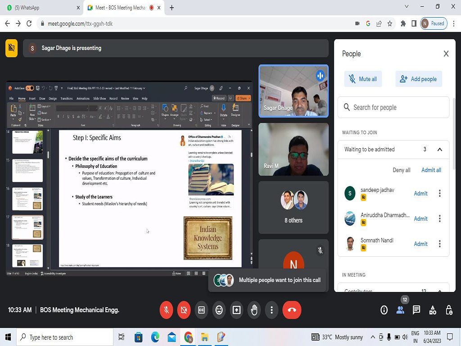The image size is (461, 346).
Task: Click Deny all for waiting participants
Action: click(x=401, y=170)
